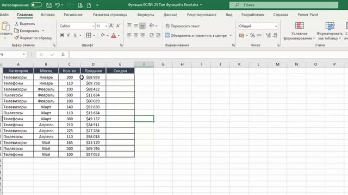Decrease font size with small A icon

click(119, 26)
